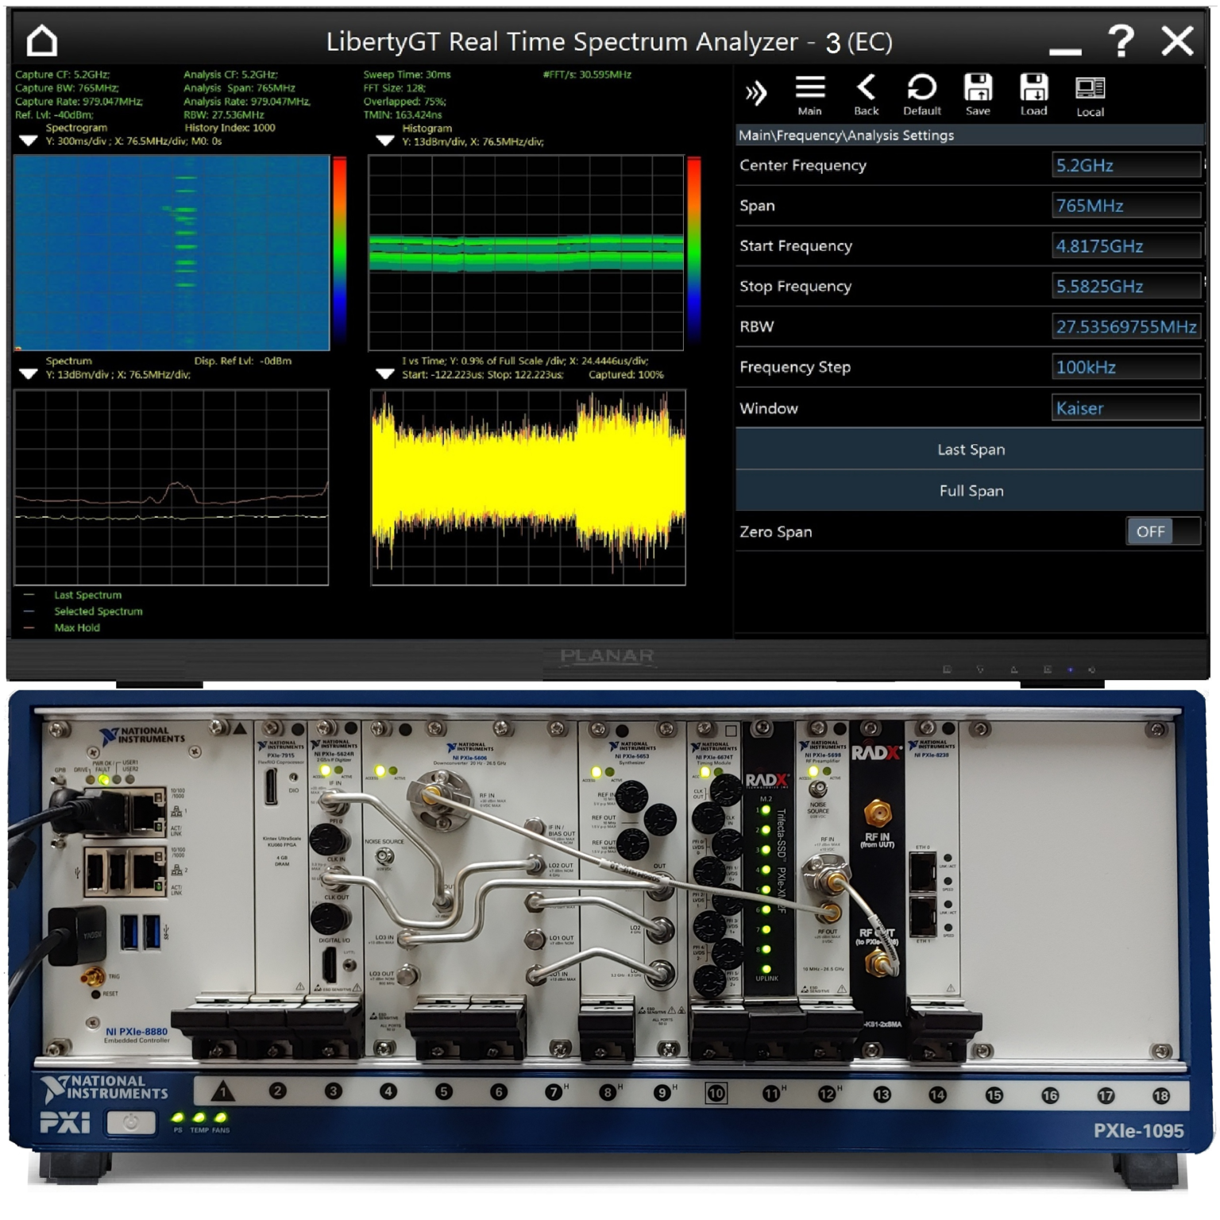The image size is (1220, 1220).
Task: Open the Main menu icon
Action: pos(809,87)
